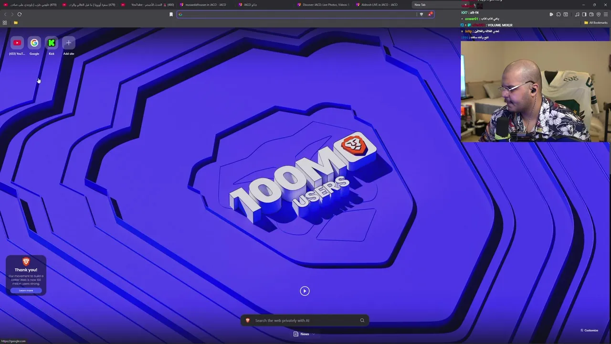This screenshot has height=344, width=611.
Task: Click Learn more in Thank you card
Action: [x=26, y=290]
